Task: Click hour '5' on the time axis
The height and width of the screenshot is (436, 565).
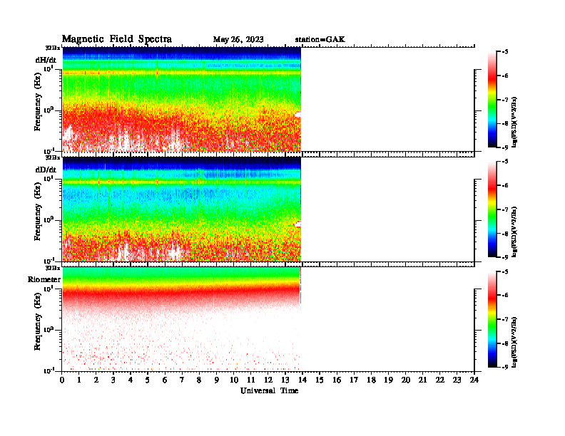Action: click(x=148, y=380)
